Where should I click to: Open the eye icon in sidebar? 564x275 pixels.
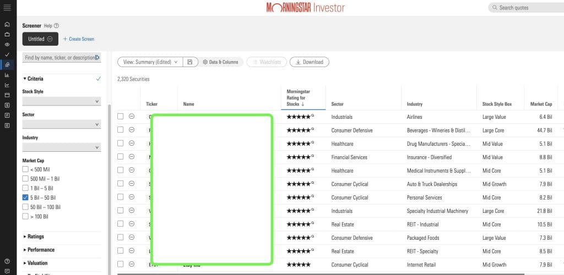[7, 45]
